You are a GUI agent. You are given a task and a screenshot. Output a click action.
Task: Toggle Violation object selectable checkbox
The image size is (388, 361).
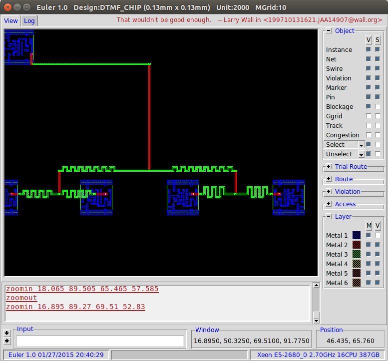[x=378, y=78]
